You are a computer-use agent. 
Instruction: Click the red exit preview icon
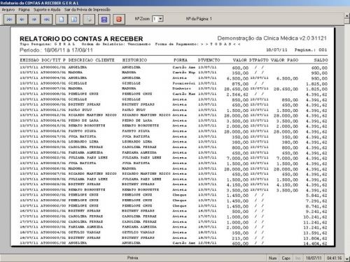[119, 20]
